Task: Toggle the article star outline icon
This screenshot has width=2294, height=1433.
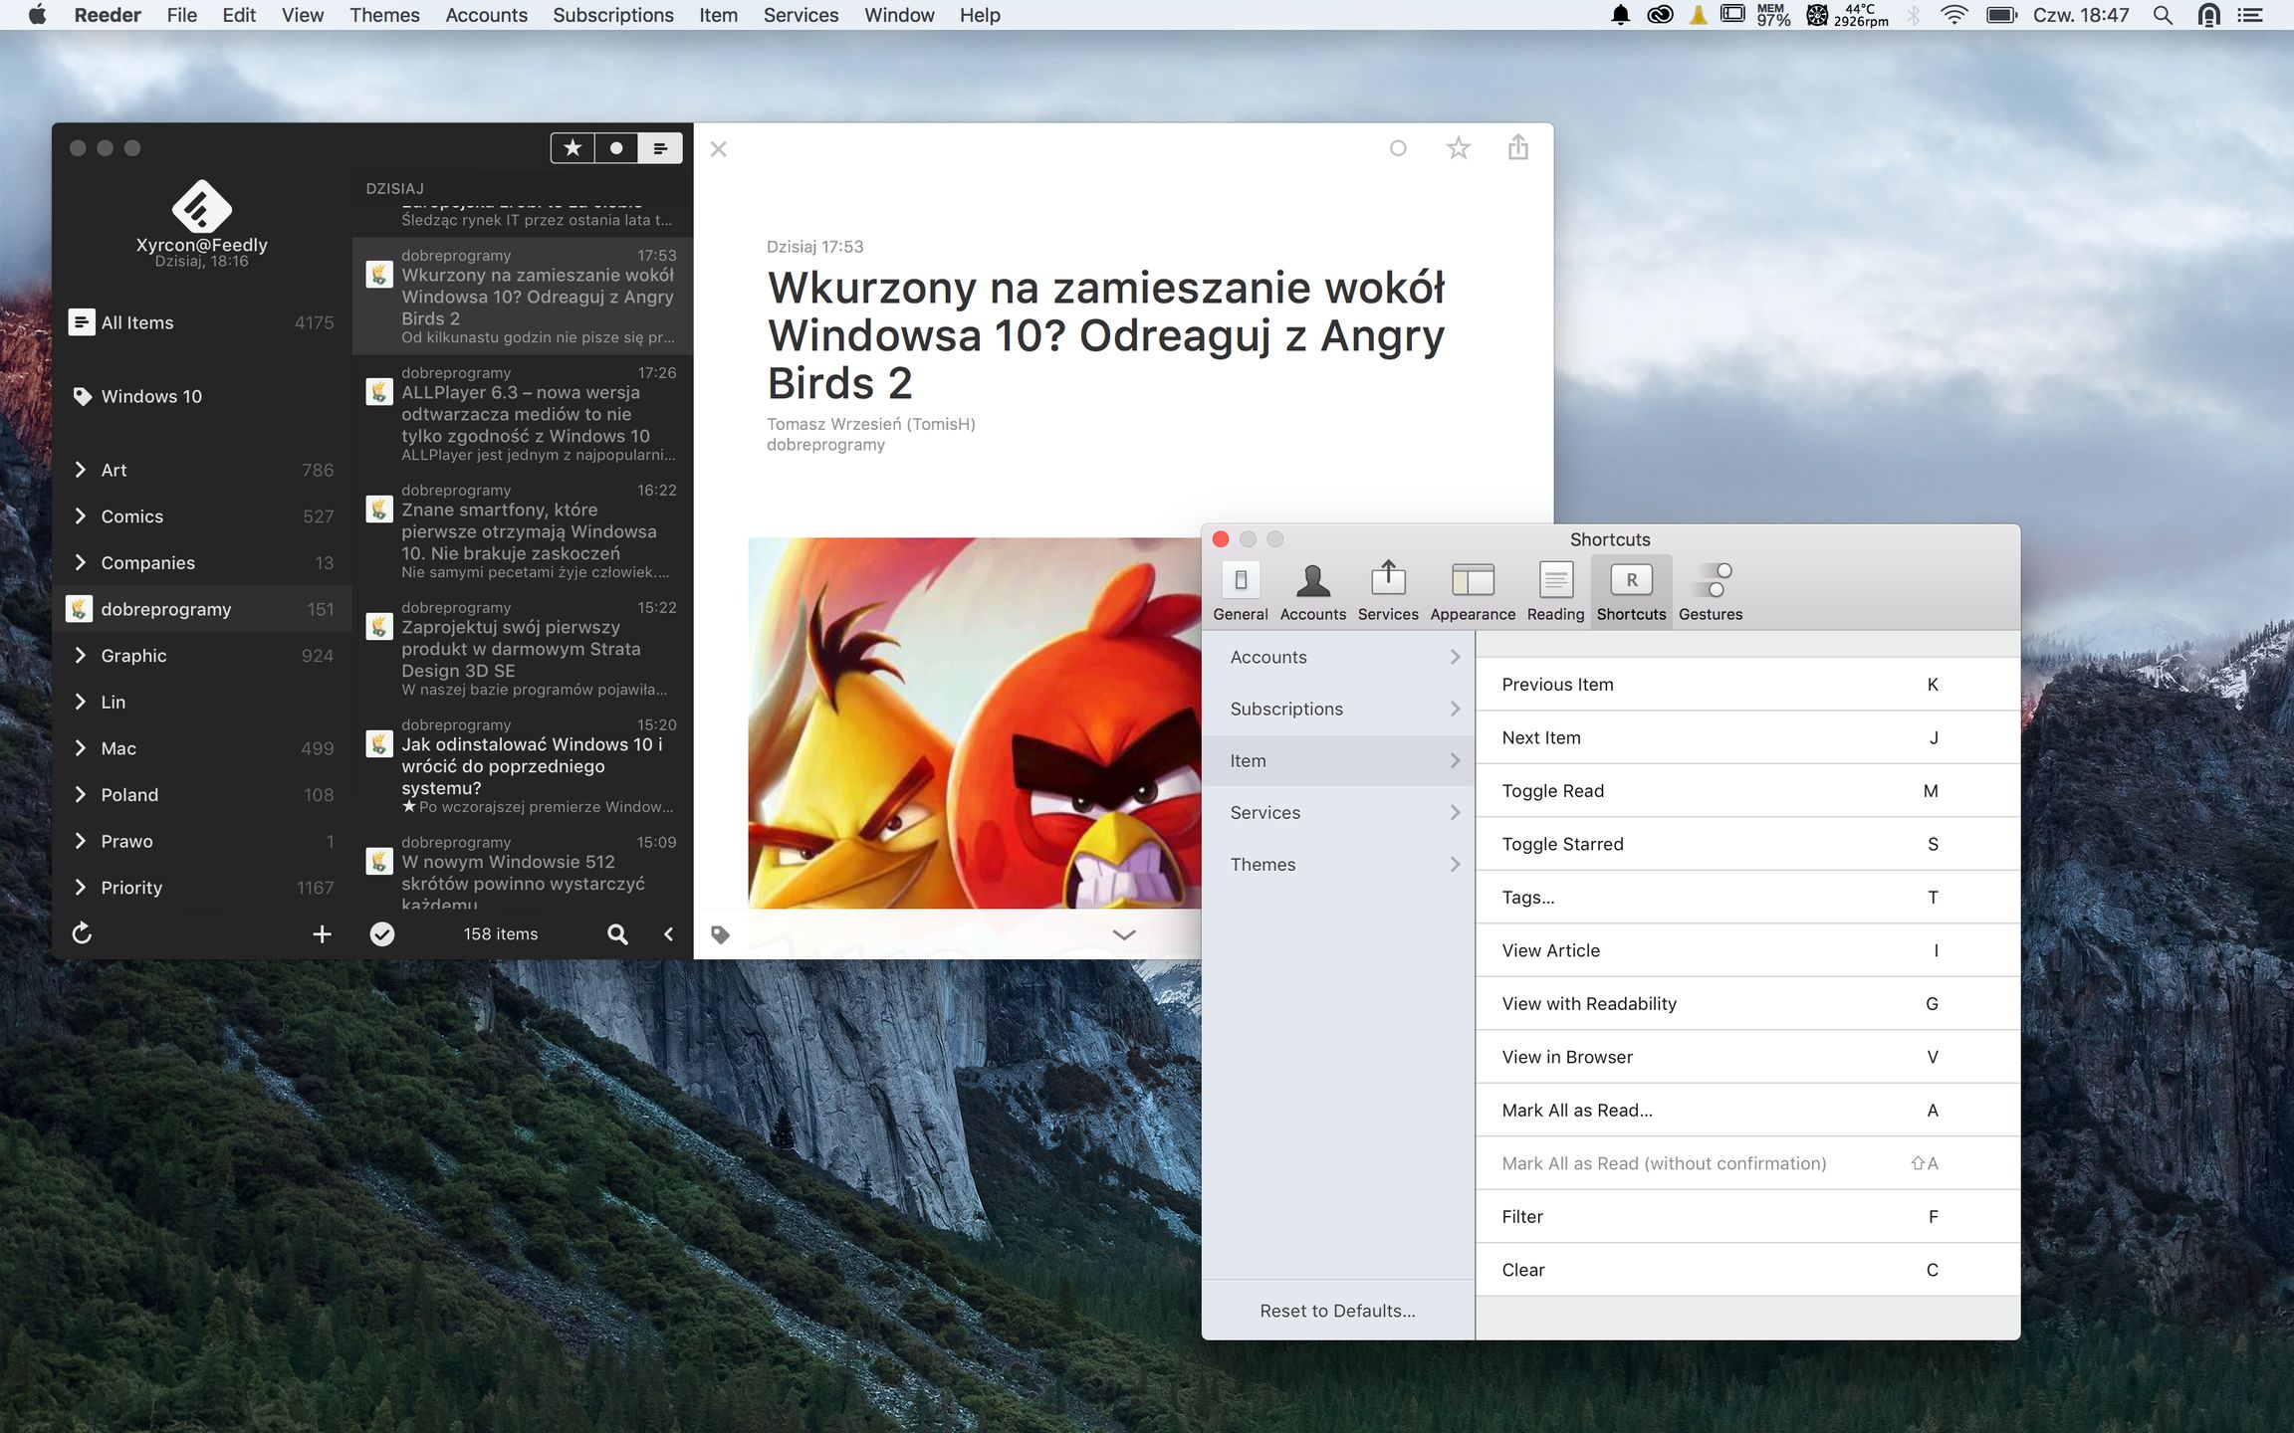Action: click(x=1458, y=148)
